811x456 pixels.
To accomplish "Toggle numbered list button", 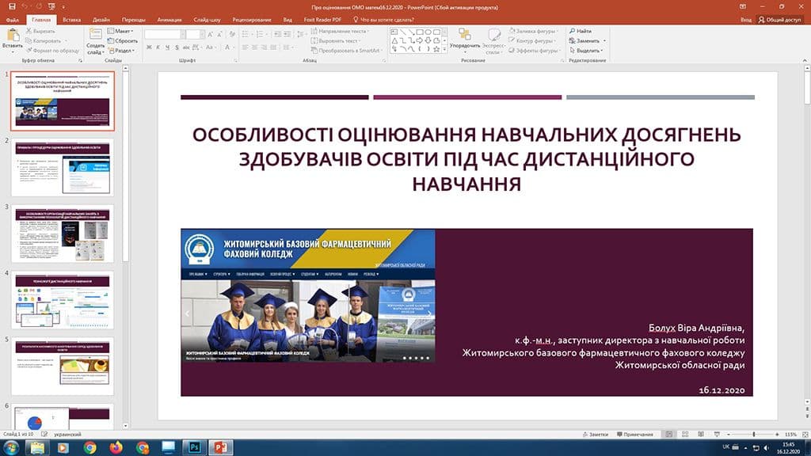I will (x=261, y=34).
